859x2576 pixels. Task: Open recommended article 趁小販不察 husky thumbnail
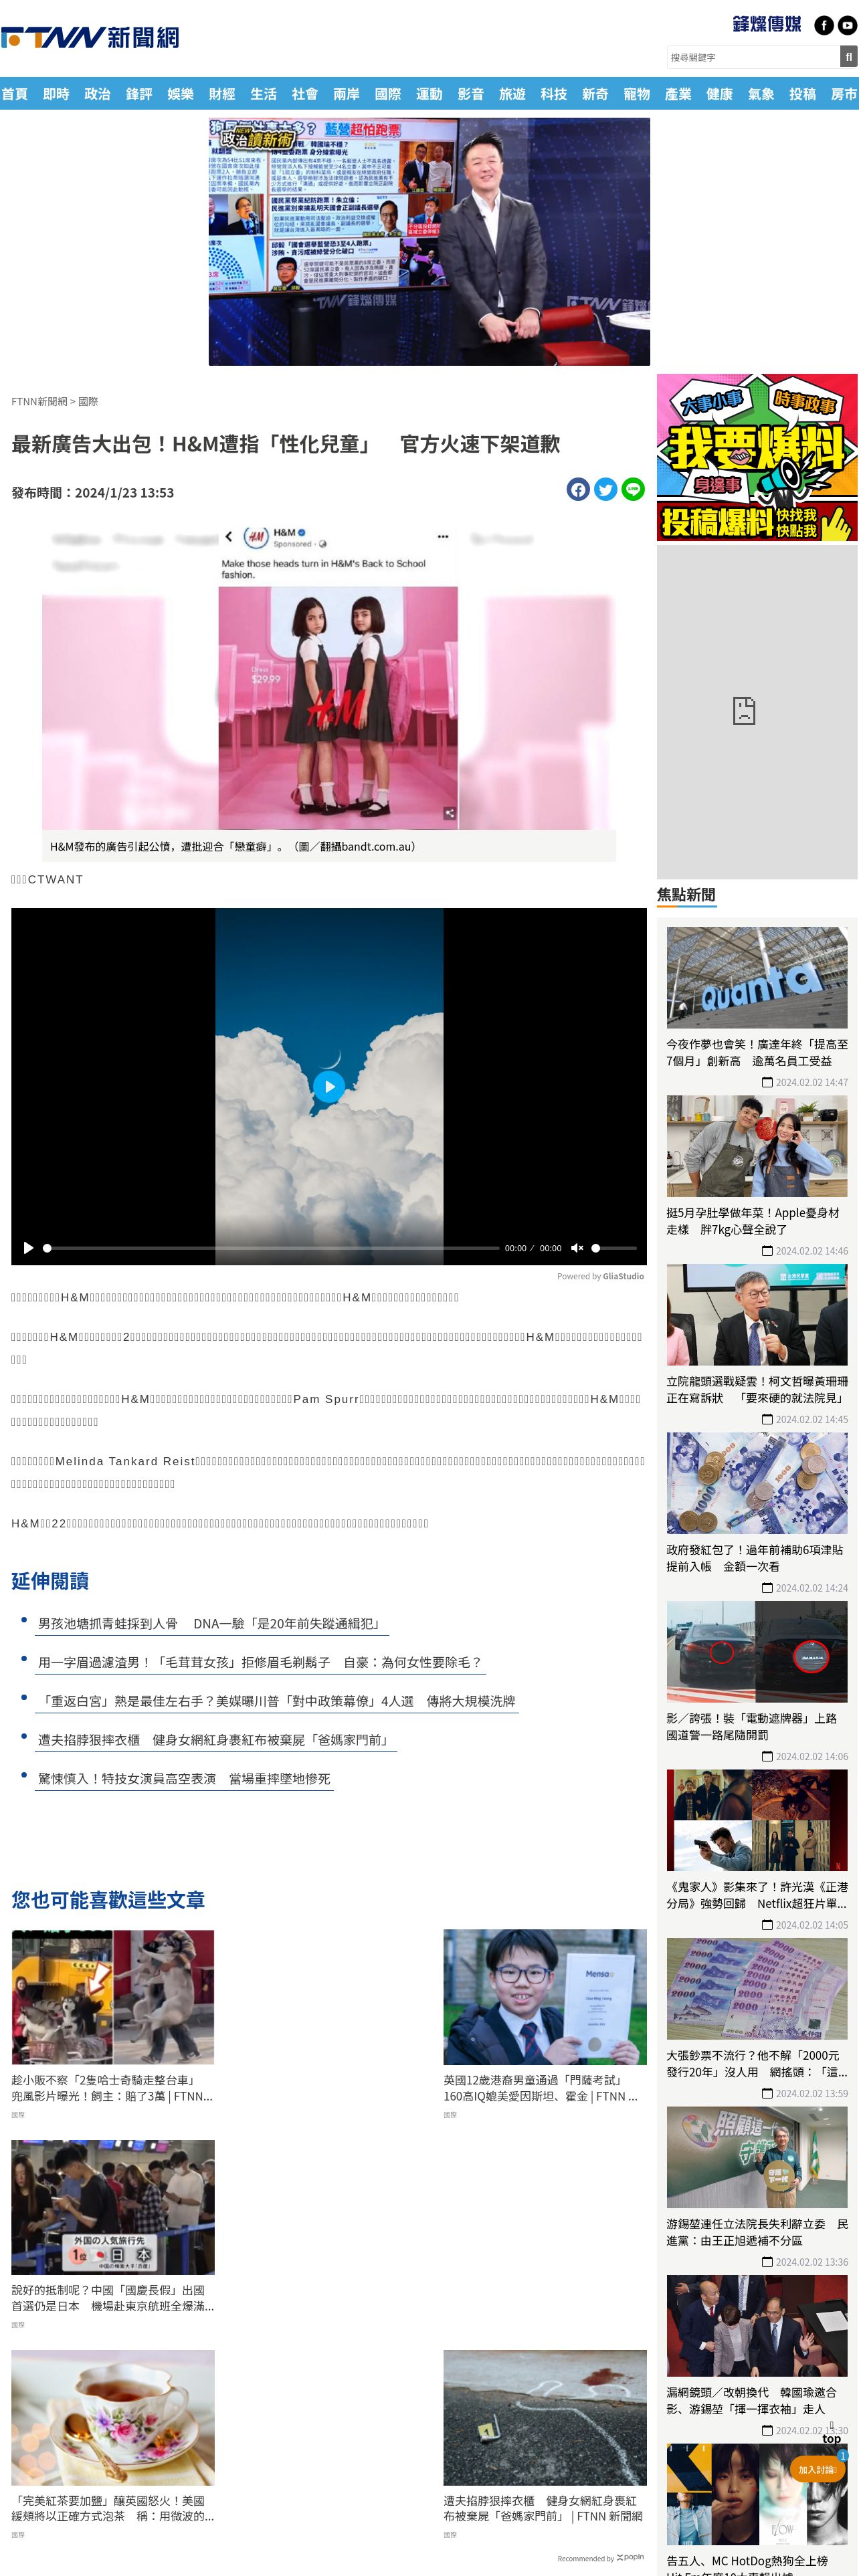(113, 1998)
